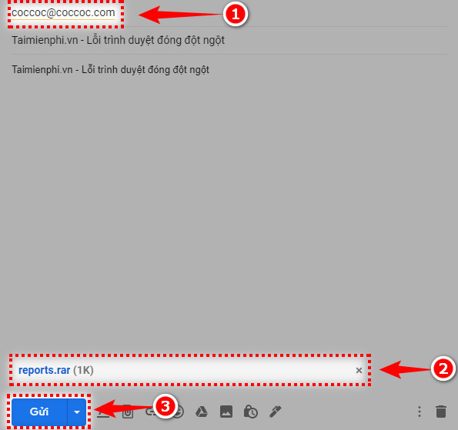Click the subject line field
The height and width of the screenshot is (430, 458).
[x=230, y=40]
